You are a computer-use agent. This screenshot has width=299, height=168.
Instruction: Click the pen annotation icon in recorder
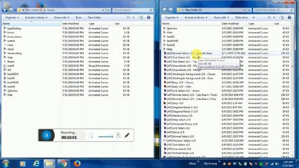coord(127,135)
